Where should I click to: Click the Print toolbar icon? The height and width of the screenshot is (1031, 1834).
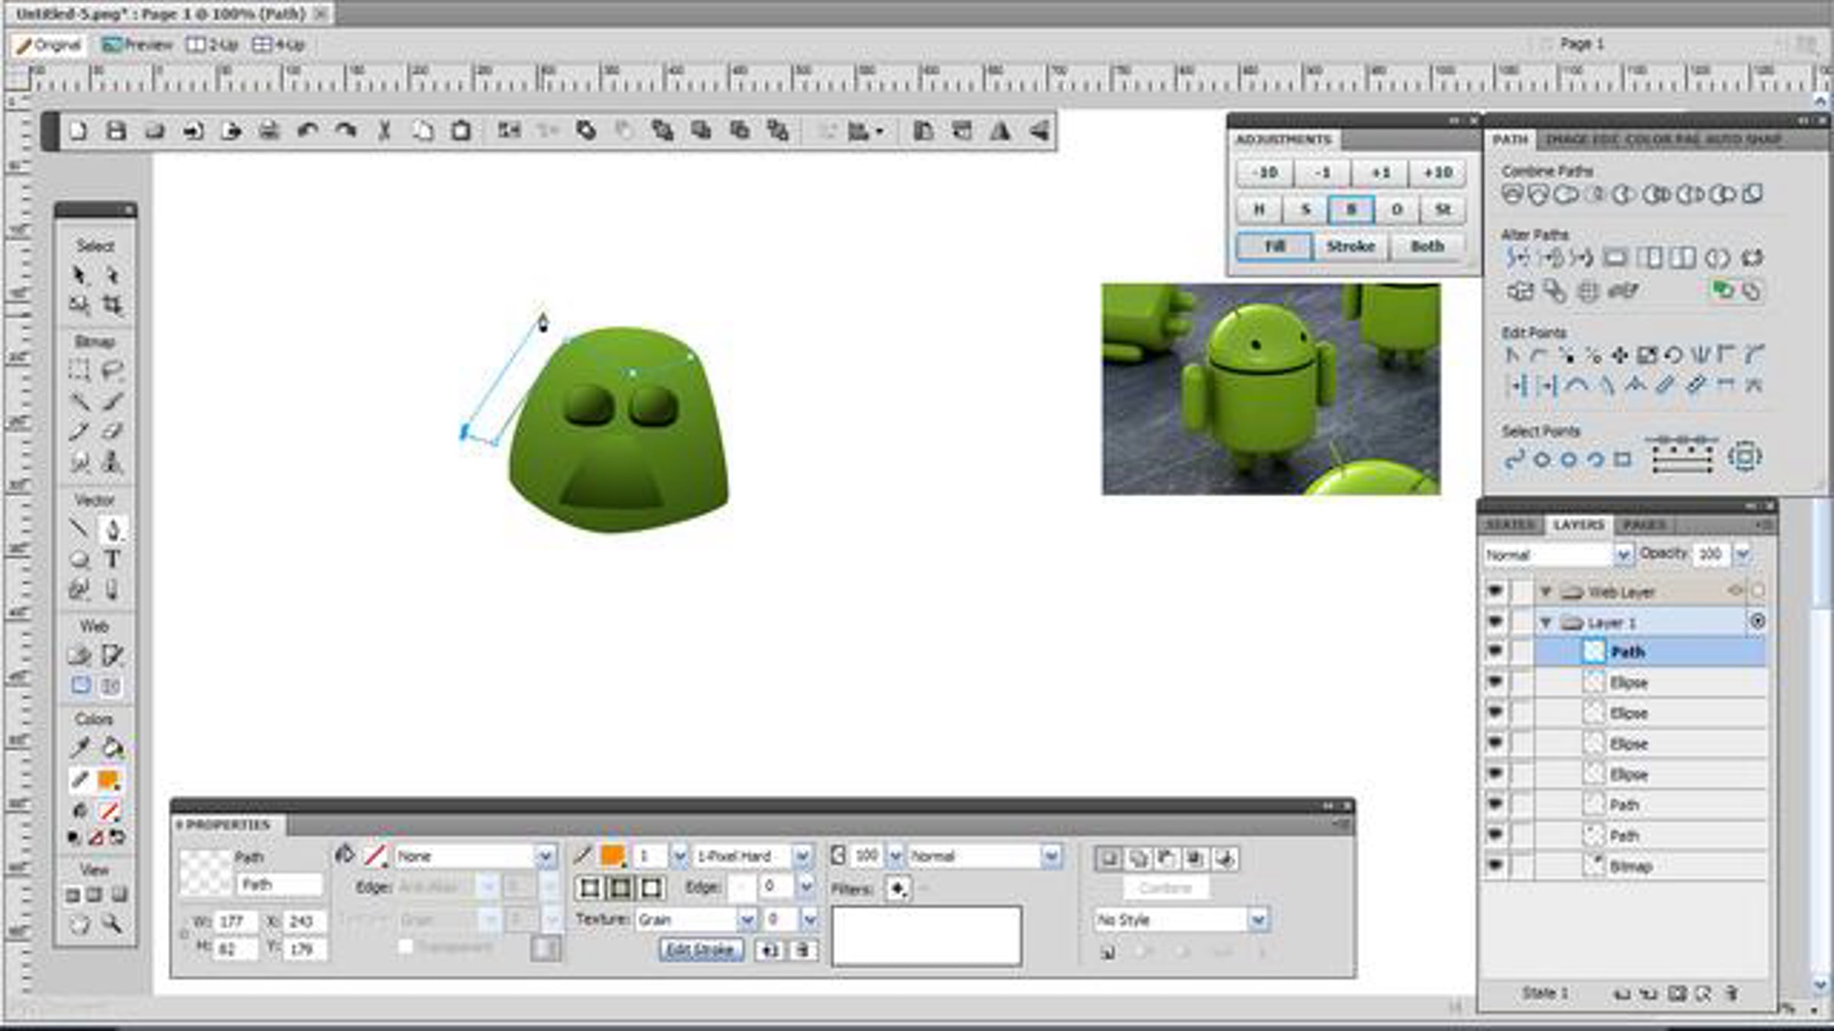(x=269, y=131)
